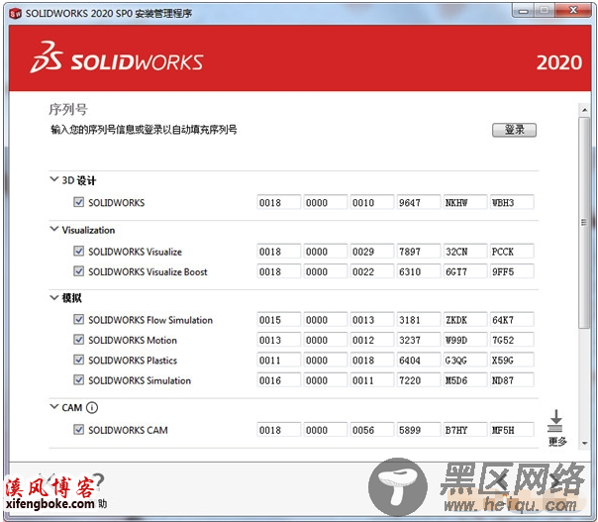The height and width of the screenshot is (522, 598).
Task: Click the first SOLIDWORKS serial field 0018
Action: [277, 203]
